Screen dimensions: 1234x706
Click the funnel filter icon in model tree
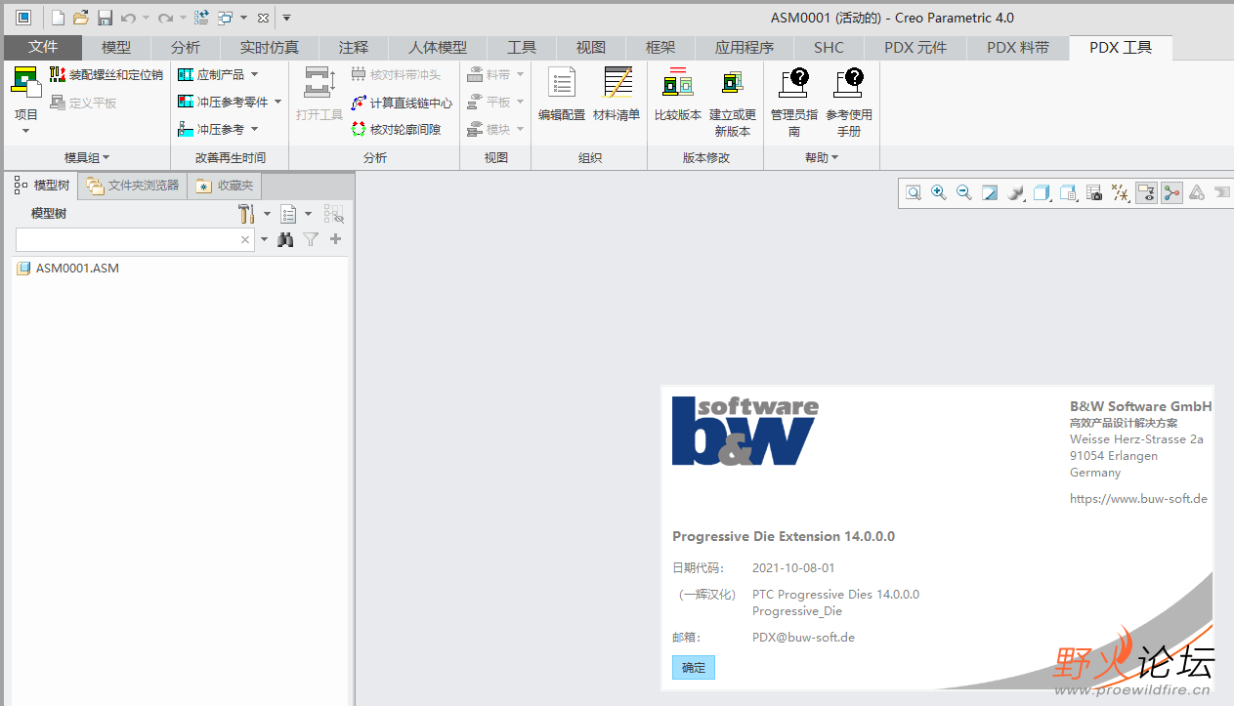[x=311, y=239]
